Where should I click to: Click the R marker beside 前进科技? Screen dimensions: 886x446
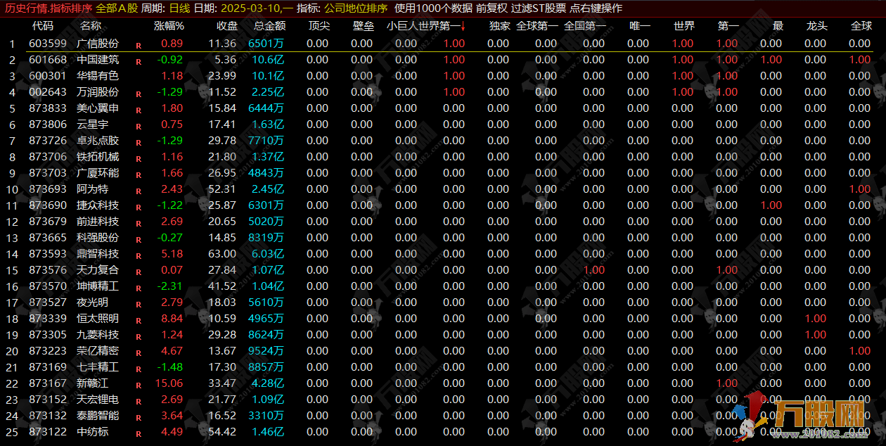pos(138,223)
